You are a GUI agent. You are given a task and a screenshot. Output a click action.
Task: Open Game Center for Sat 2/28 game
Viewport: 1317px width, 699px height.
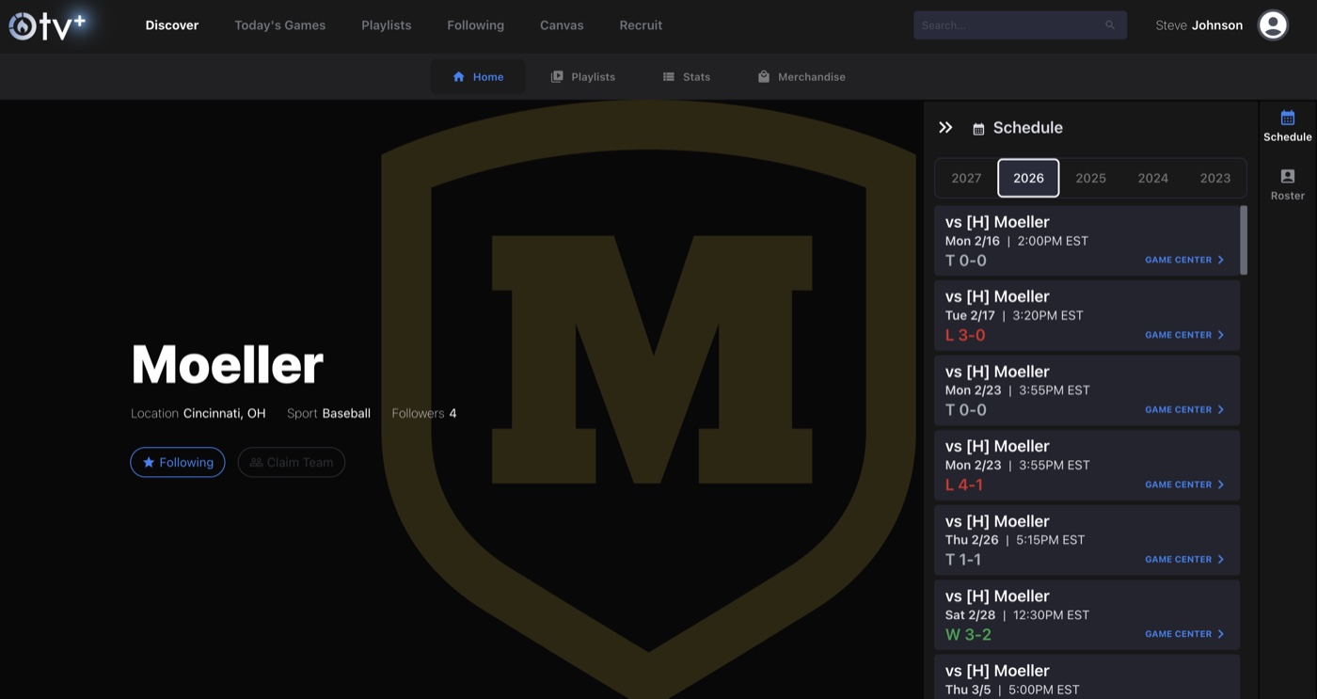(x=1184, y=634)
